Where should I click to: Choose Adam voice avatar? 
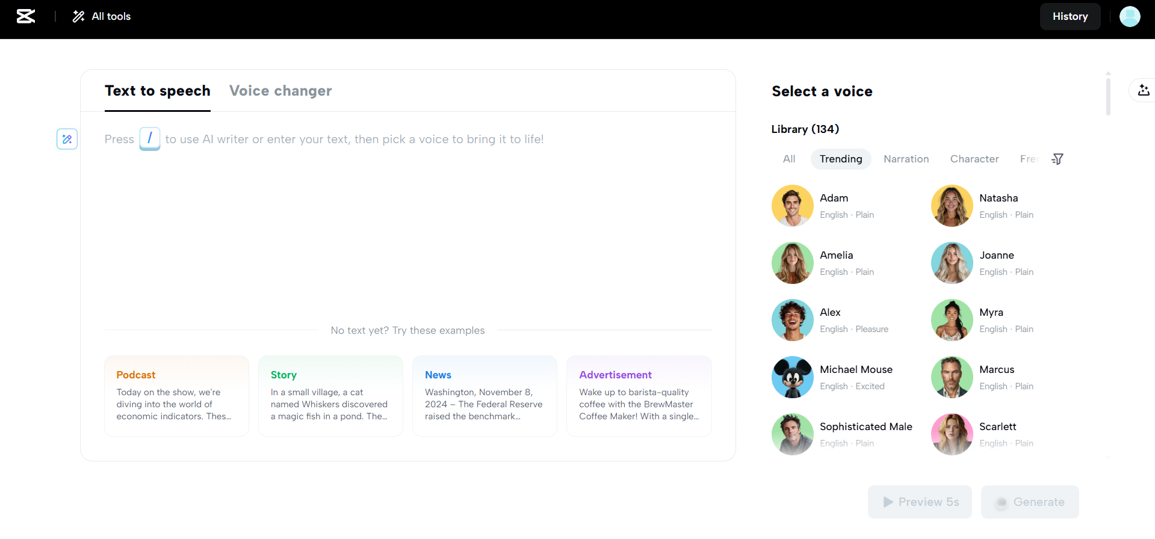click(792, 206)
